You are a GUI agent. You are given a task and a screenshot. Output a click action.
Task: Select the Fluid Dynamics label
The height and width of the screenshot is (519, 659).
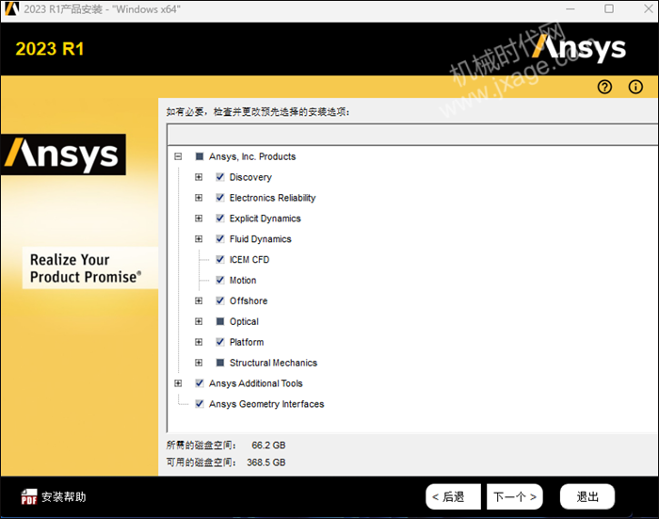(261, 239)
